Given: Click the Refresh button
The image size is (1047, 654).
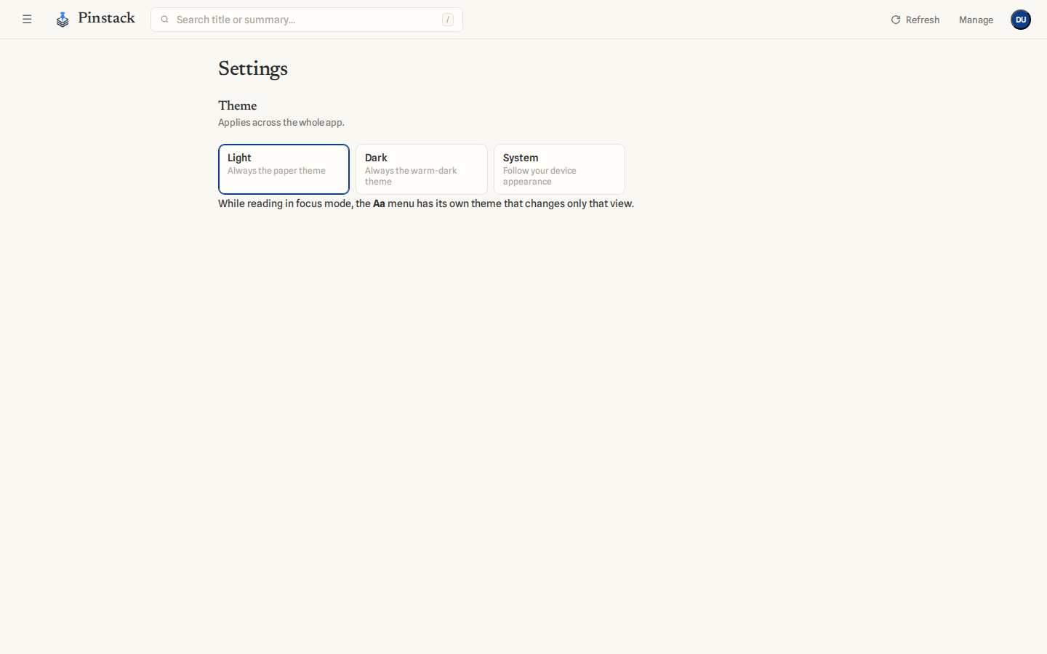Looking at the screenshot, I should pos(915,20).
